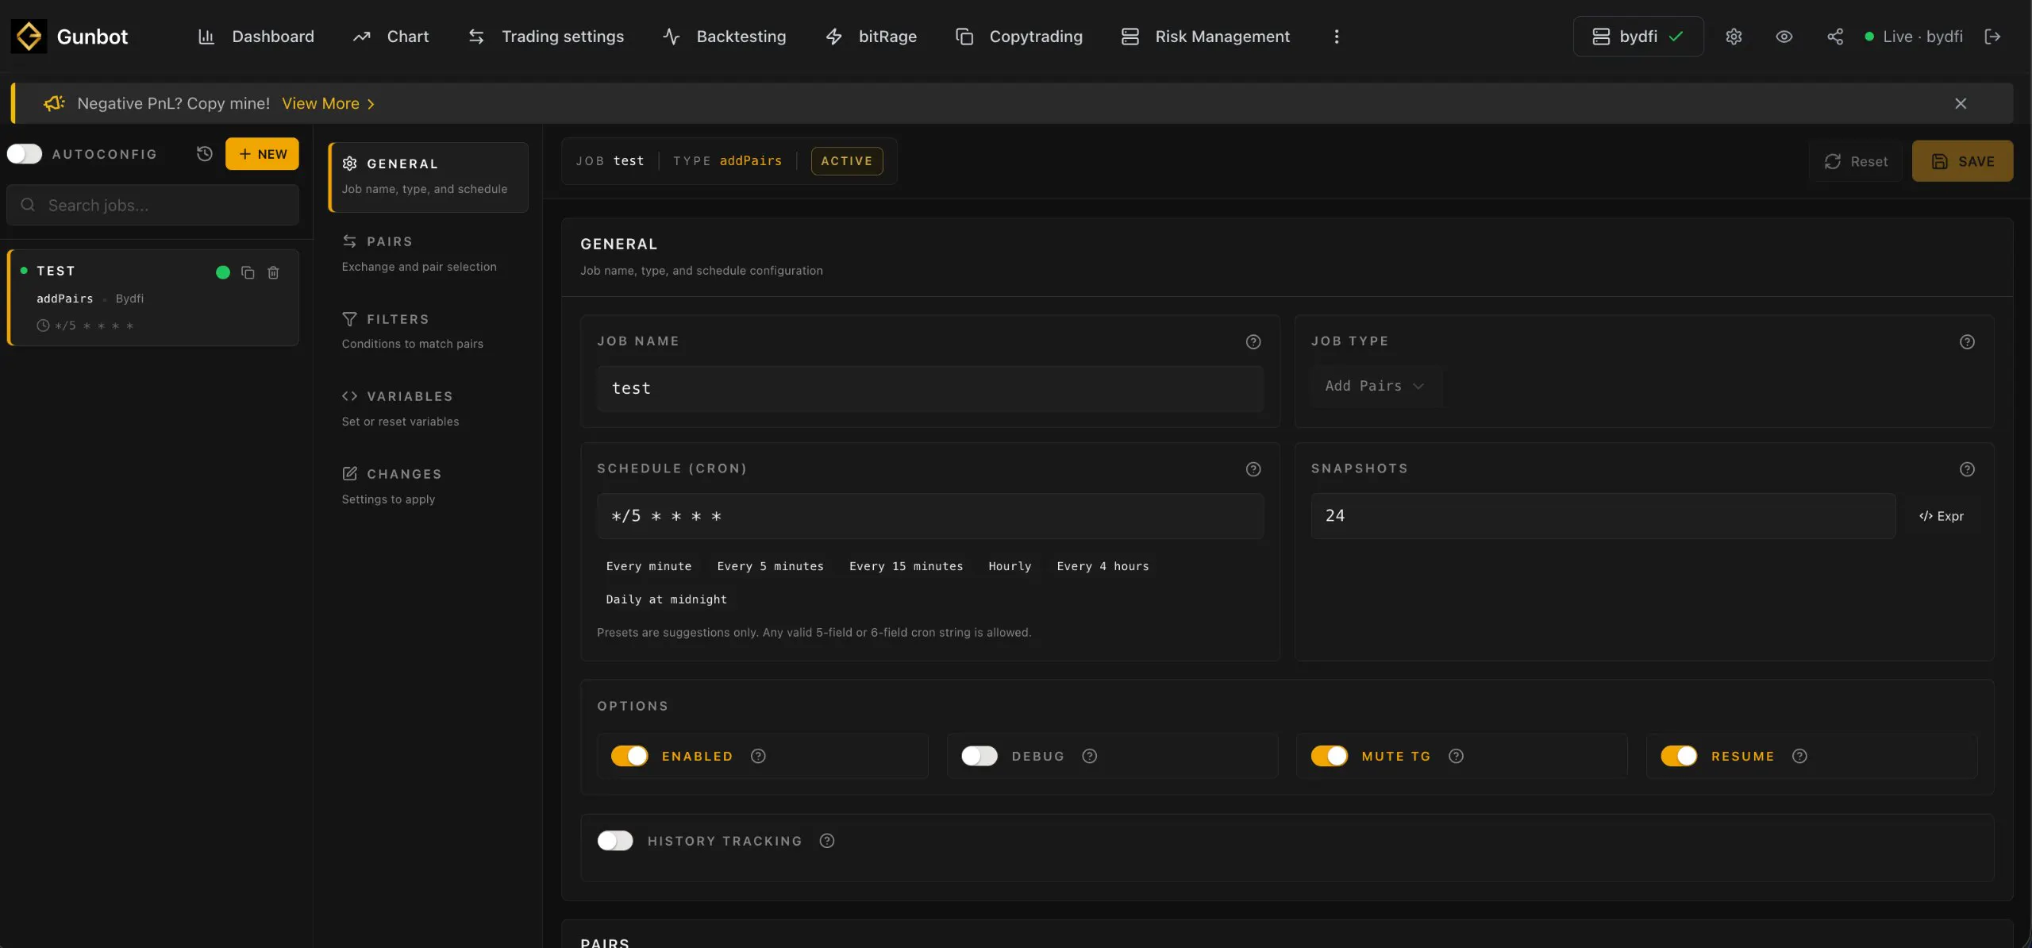Show help for Job Type field

pyautogui.click(x=1967, y=341)
